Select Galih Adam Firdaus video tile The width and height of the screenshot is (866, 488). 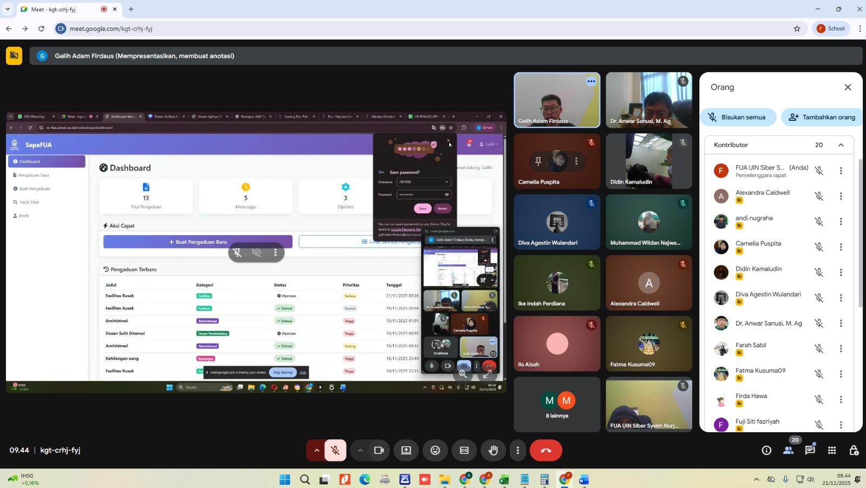556,100
